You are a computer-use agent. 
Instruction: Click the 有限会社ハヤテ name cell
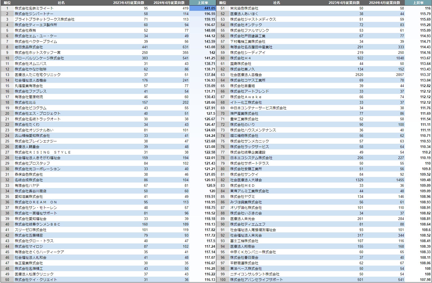pyautogui.click(x=27, y=185)
